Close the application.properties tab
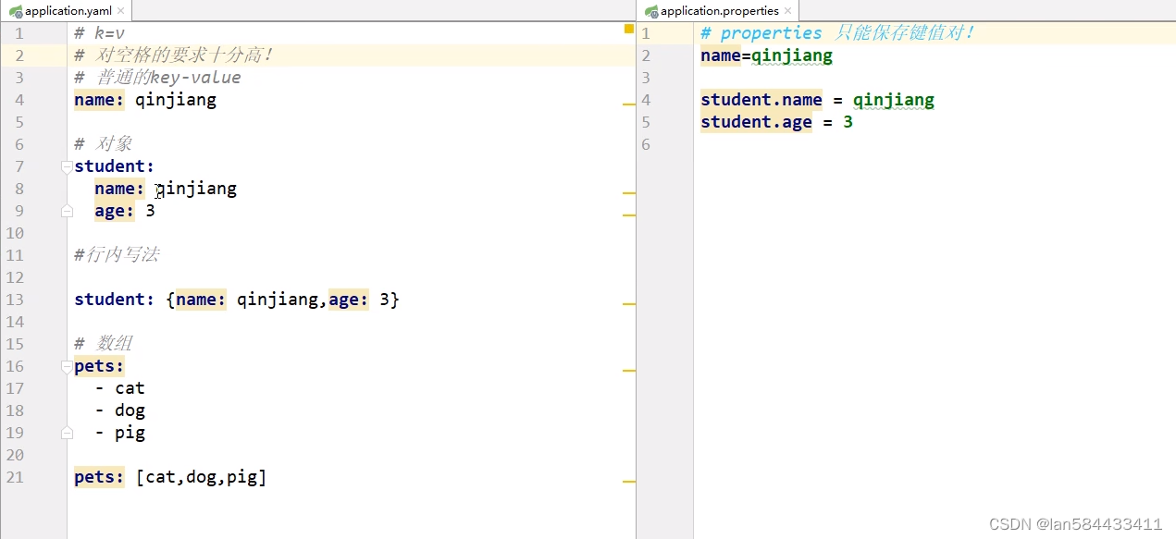Screen dimensions: 1176x539 (x=786, y=11)
